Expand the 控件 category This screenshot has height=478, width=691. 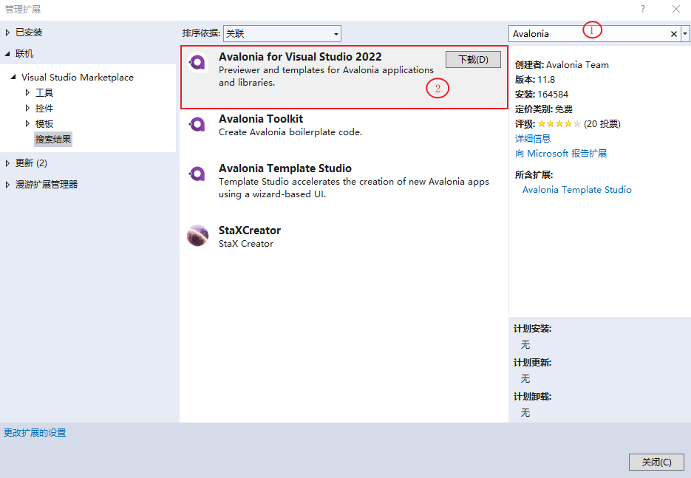[x=27, y=109]
